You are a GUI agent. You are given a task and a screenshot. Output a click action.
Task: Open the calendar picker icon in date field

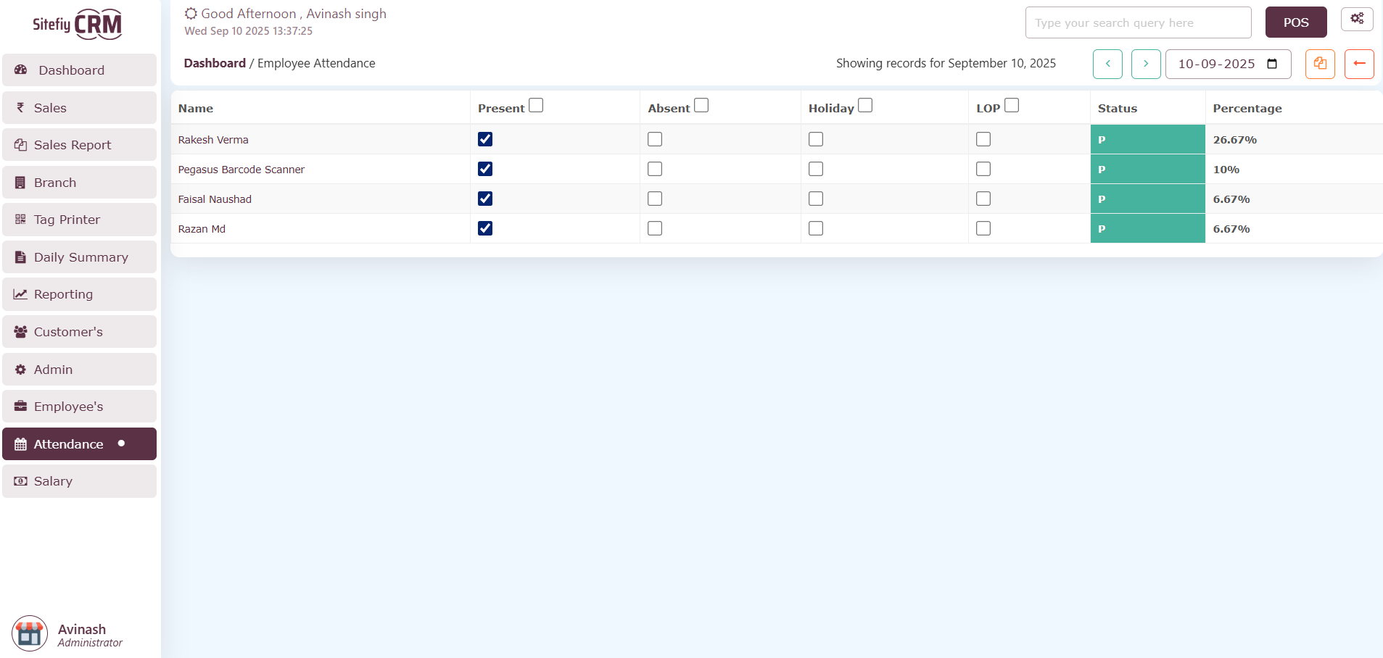pyautogui.click(x=1271, y=64)
